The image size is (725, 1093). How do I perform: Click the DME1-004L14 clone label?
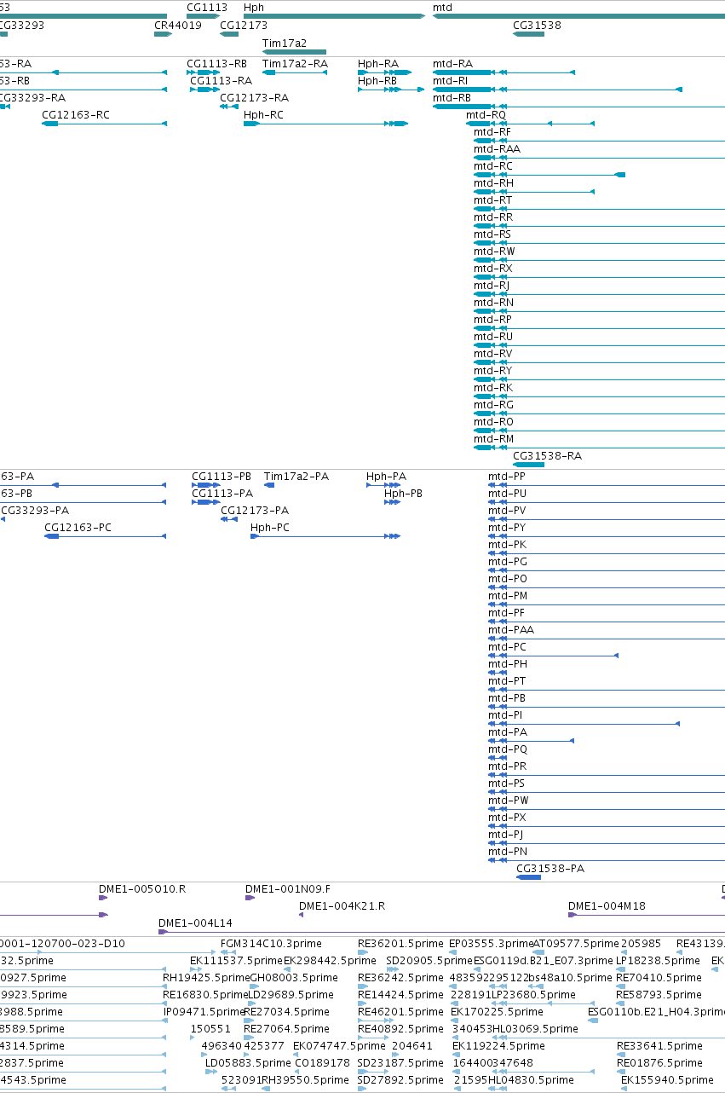(x=195, y=923)
